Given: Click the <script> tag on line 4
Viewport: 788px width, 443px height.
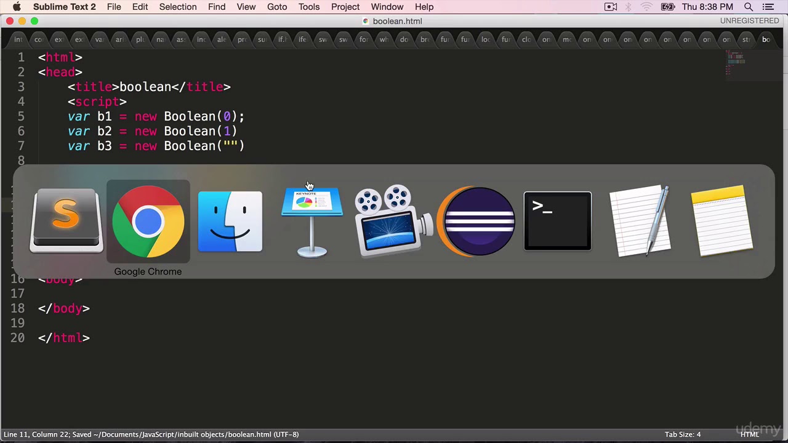Looking at the screenshot, I should pyautogui.click(x=97, y=102).
